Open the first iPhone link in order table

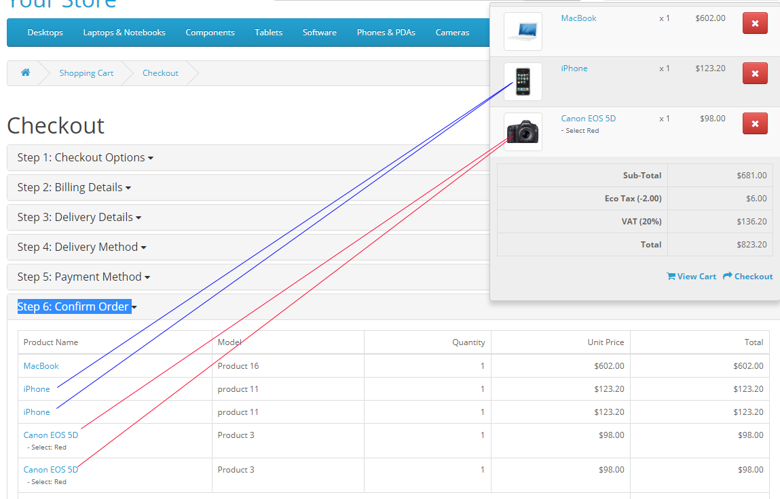click(x=36, y=388)
